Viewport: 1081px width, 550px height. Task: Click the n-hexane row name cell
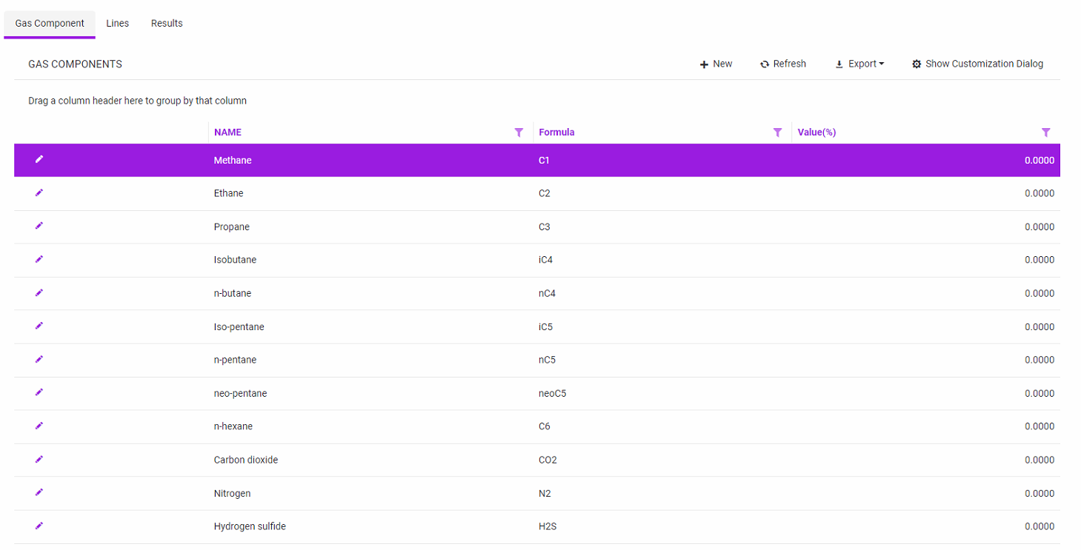[233, 426]
